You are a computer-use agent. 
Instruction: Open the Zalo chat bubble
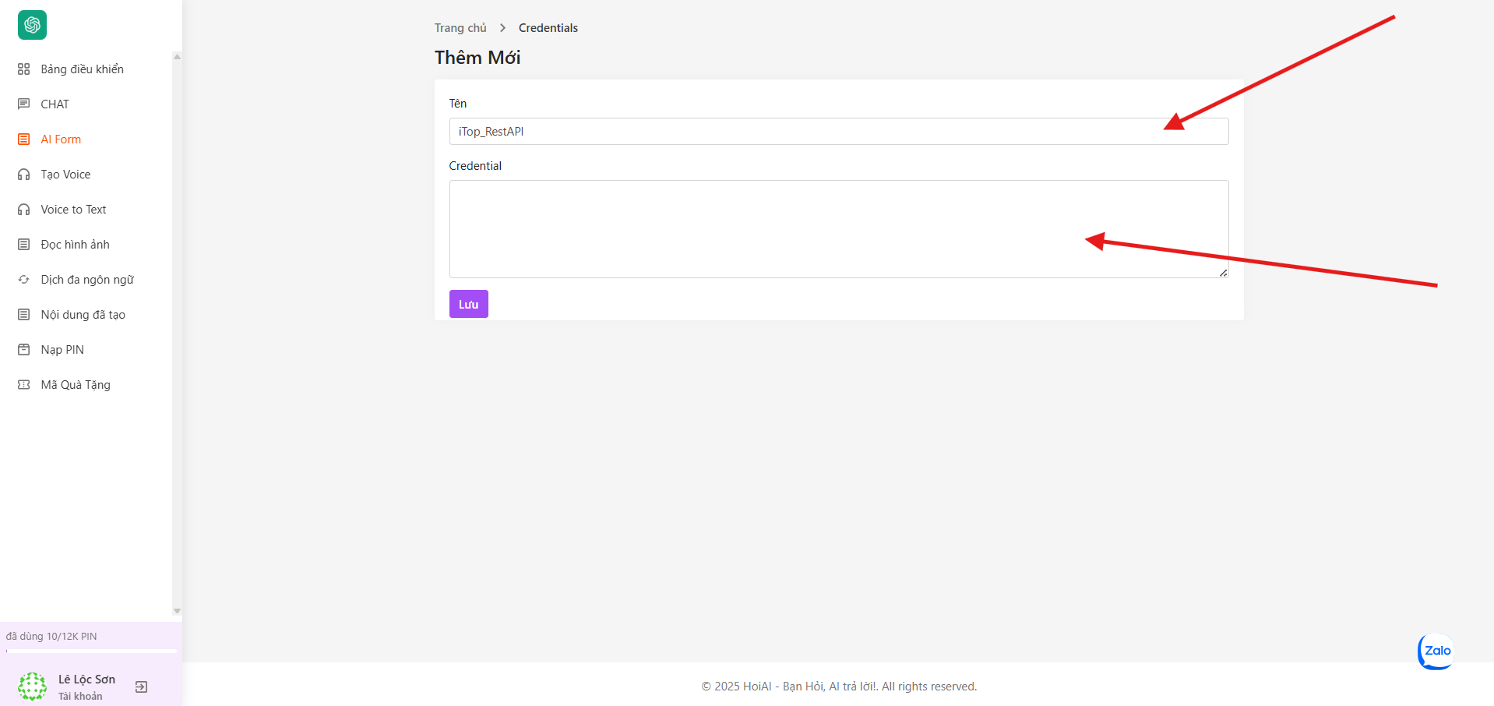[x=1436, y=651]
